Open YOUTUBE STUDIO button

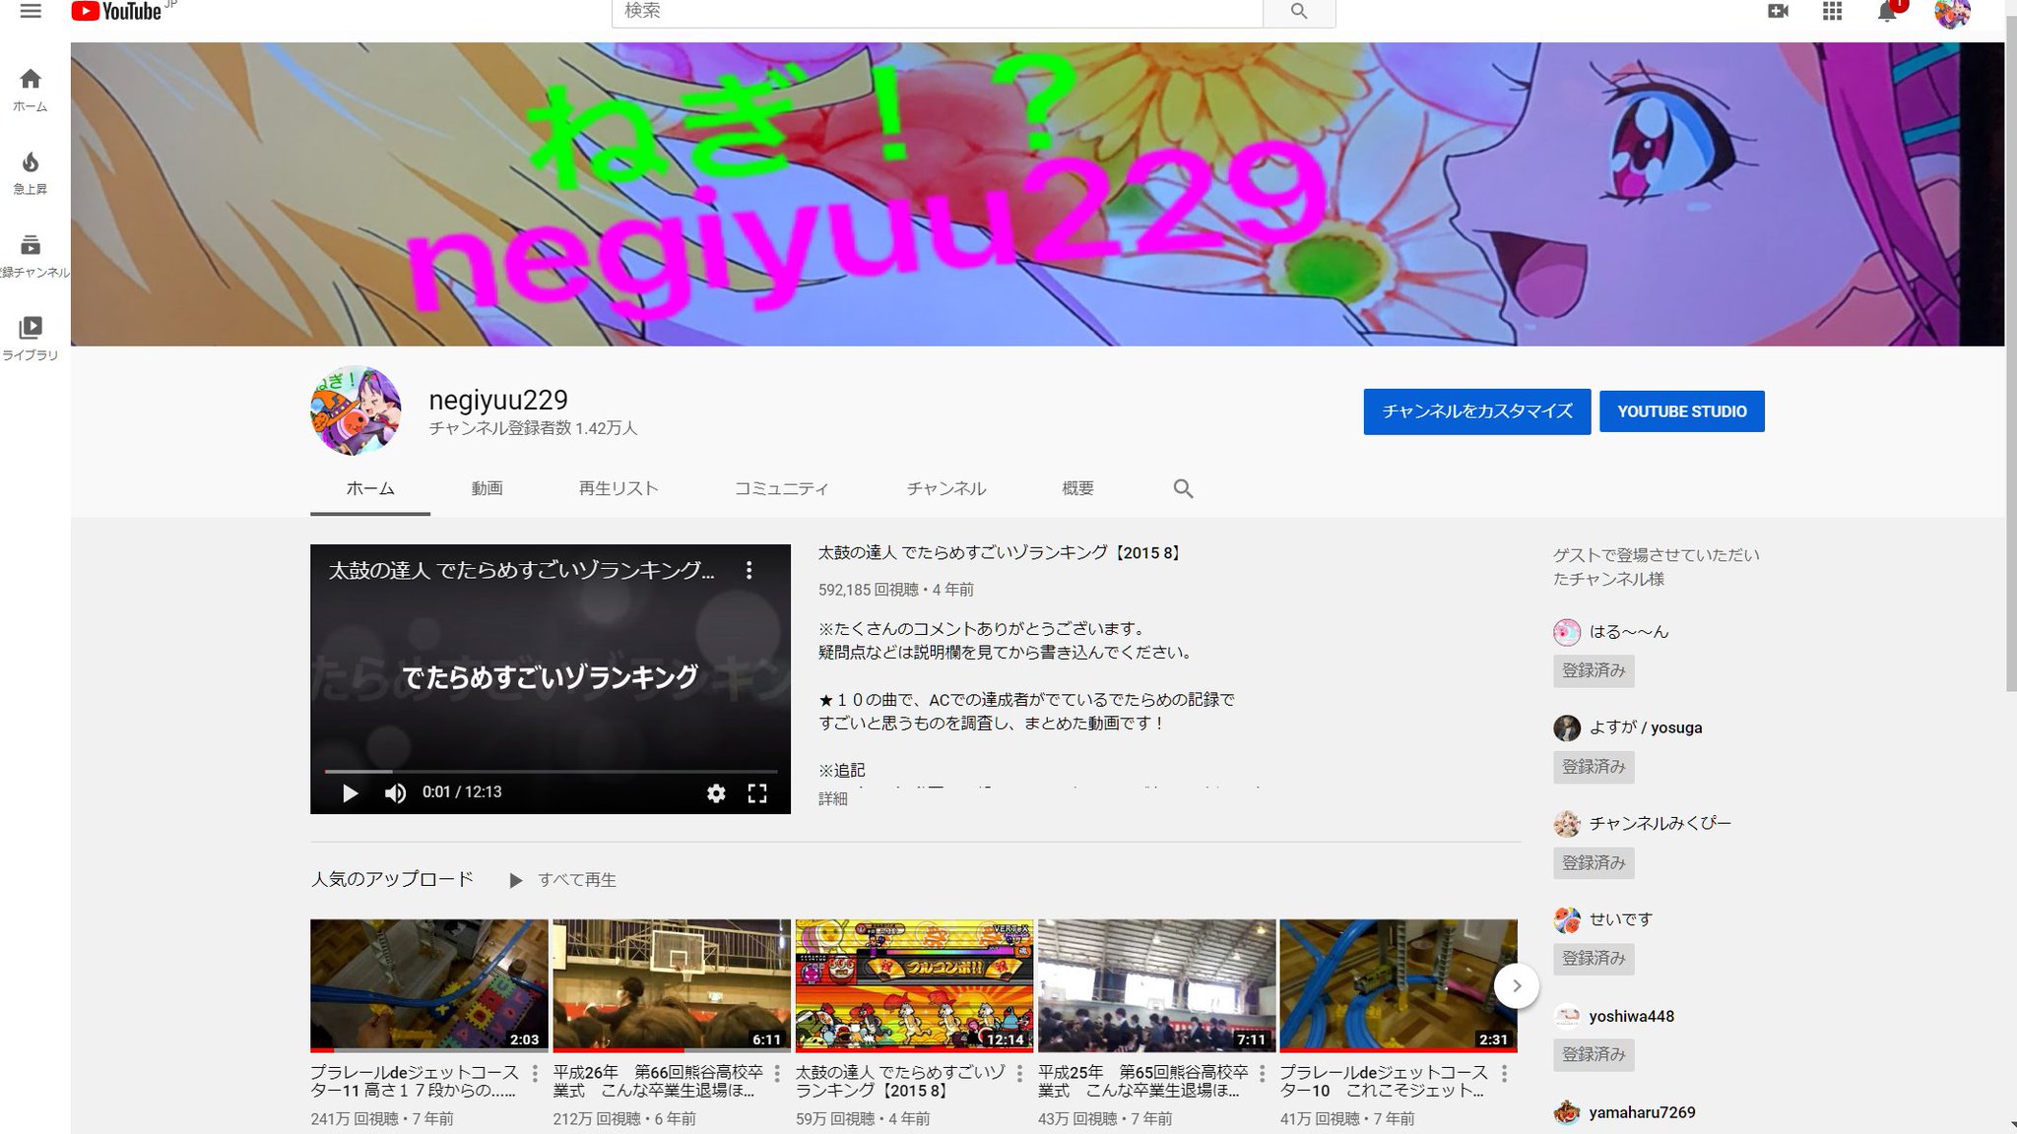pyautogui.click(x=1681, y=411)
